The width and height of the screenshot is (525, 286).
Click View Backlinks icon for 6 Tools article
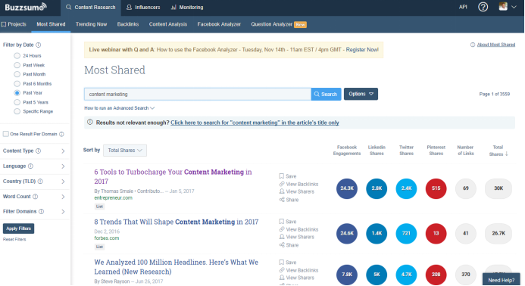point(282,184)
